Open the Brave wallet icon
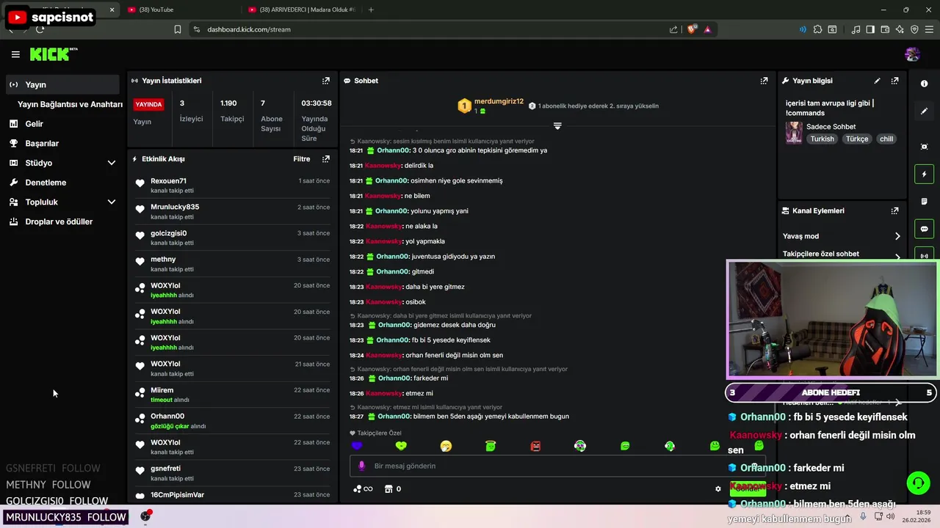This screenshot has height=528, width=940. [x=885, y=29]
